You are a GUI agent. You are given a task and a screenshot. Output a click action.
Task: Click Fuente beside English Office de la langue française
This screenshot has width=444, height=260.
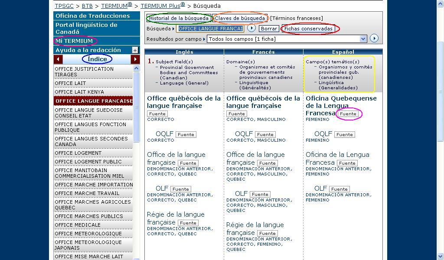[188, 163]
